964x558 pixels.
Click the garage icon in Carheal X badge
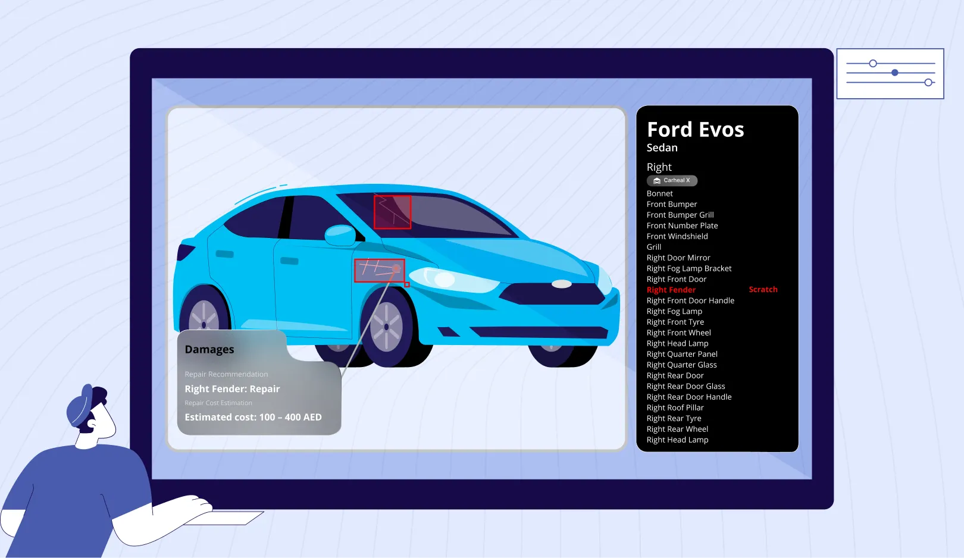[657, 180]
